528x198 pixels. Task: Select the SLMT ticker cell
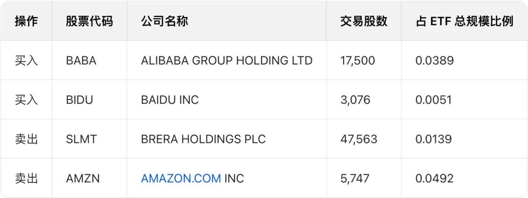(81, 139)
